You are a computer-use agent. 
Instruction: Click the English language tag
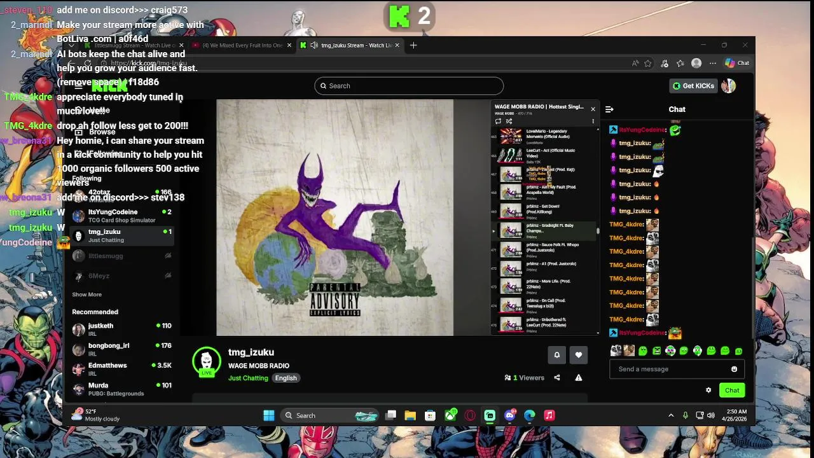tap(286, 378)
